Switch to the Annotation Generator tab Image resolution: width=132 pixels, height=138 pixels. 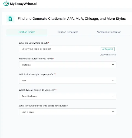[x=109, y=32]
